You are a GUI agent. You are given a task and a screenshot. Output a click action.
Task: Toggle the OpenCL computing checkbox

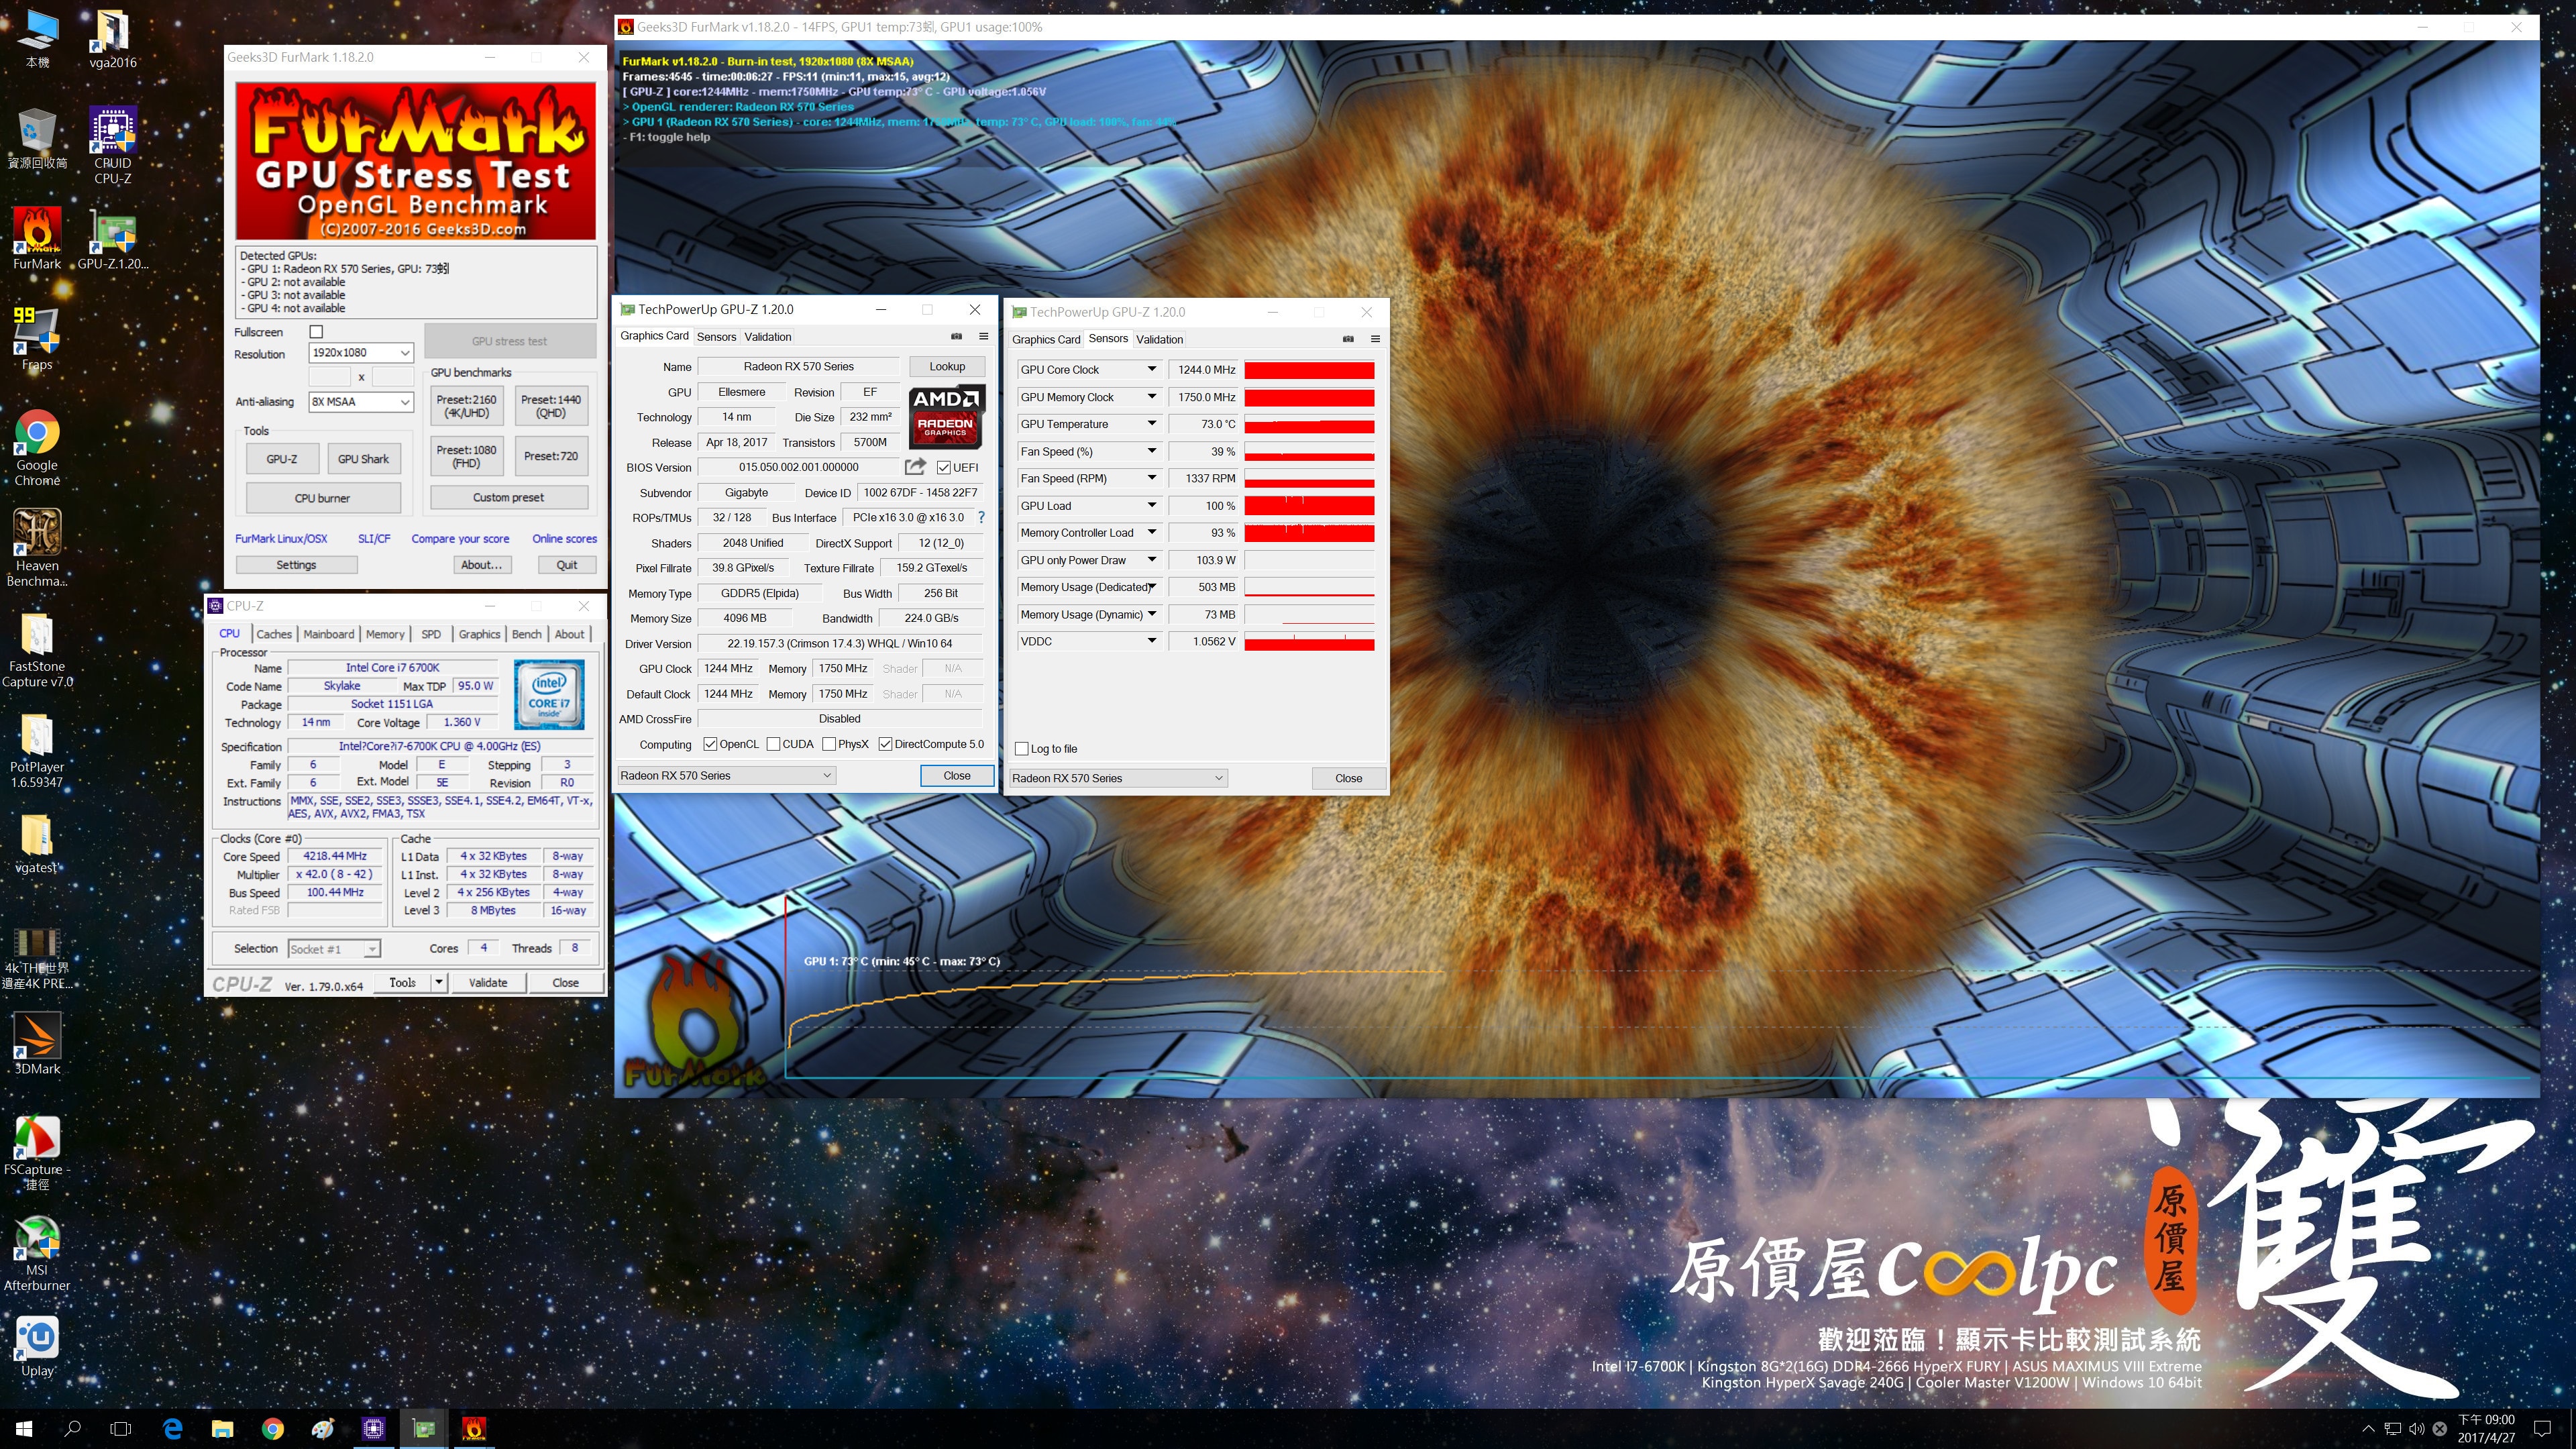coord(710,744)
